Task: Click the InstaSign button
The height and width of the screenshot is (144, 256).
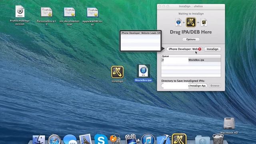Action: point(212,49)
